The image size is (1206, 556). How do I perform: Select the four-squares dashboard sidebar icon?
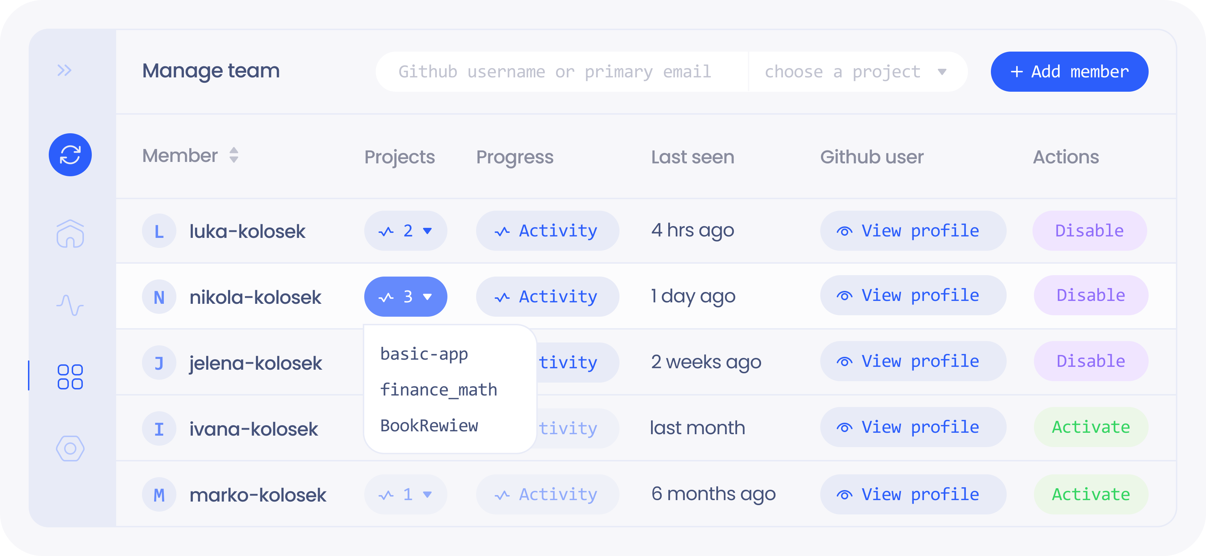70,377
